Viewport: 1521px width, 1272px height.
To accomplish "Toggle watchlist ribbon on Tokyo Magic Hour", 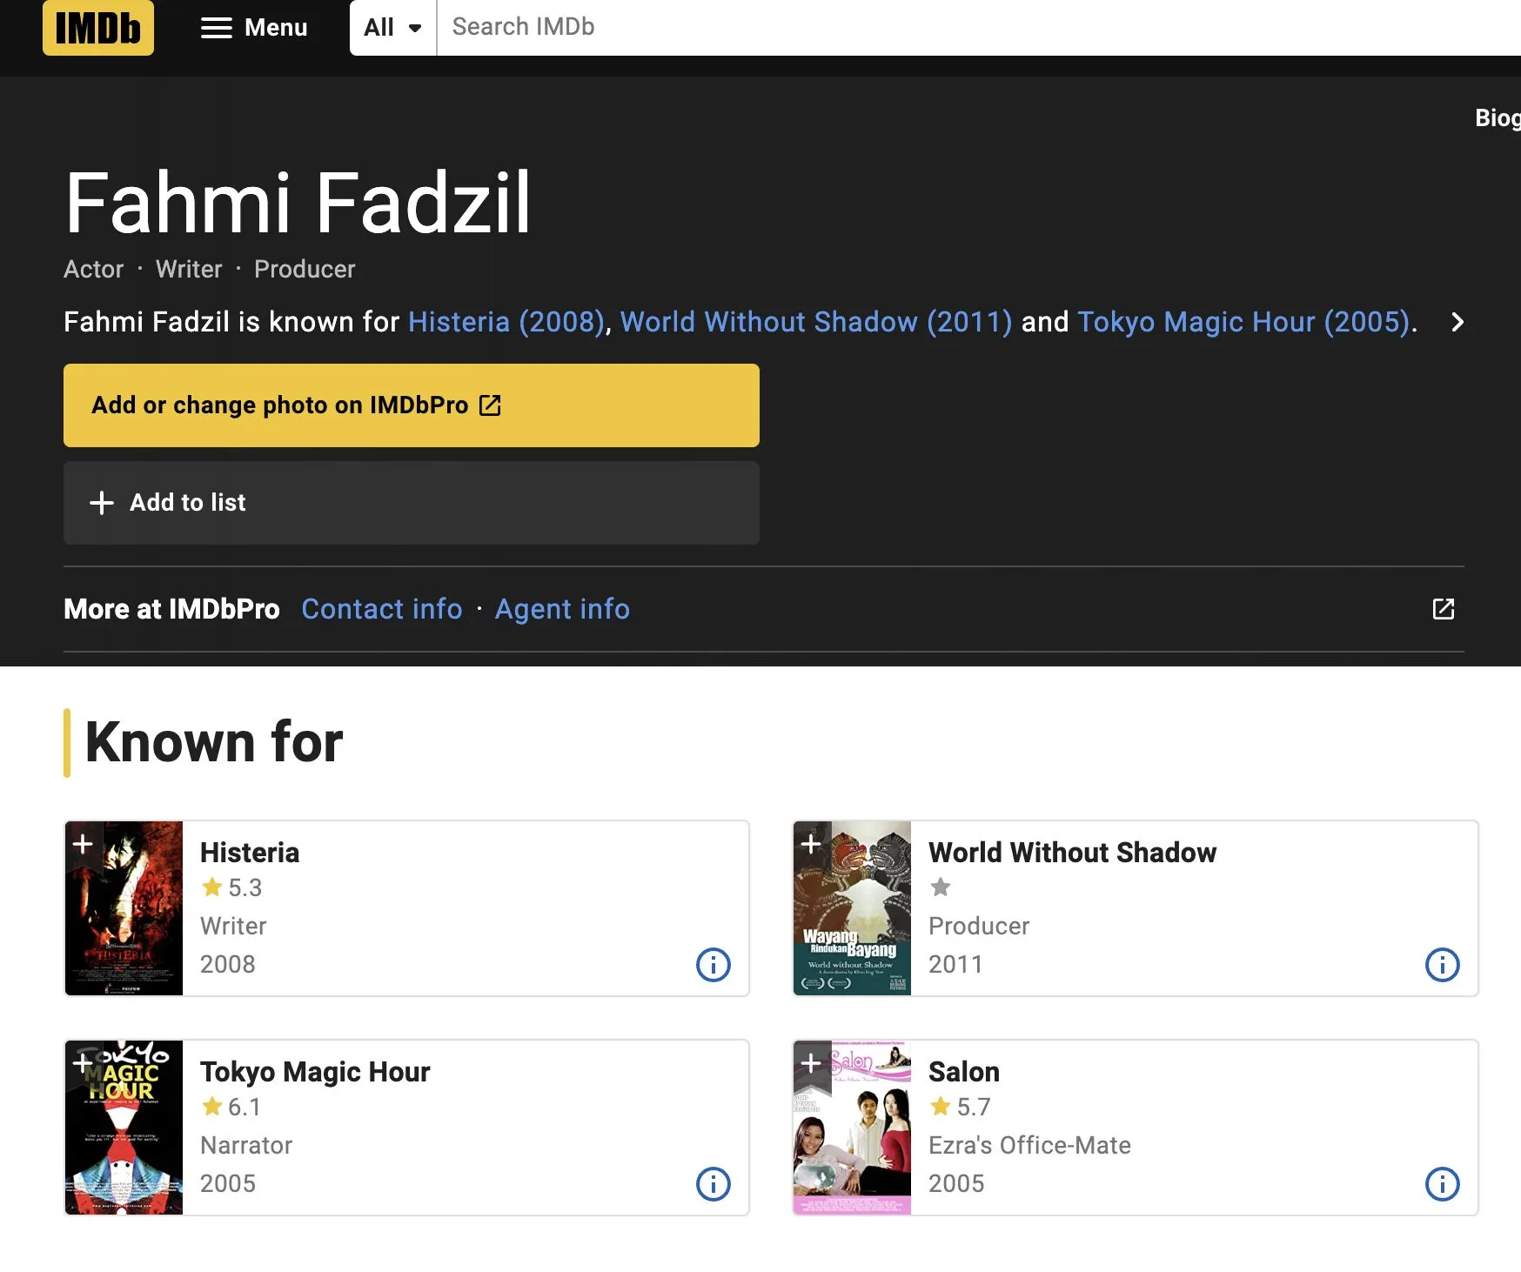I will 83,1063.
